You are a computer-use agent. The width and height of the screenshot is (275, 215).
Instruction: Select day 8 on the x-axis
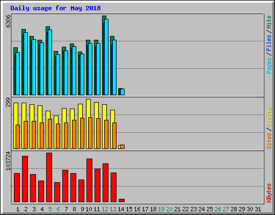(74, 209)
